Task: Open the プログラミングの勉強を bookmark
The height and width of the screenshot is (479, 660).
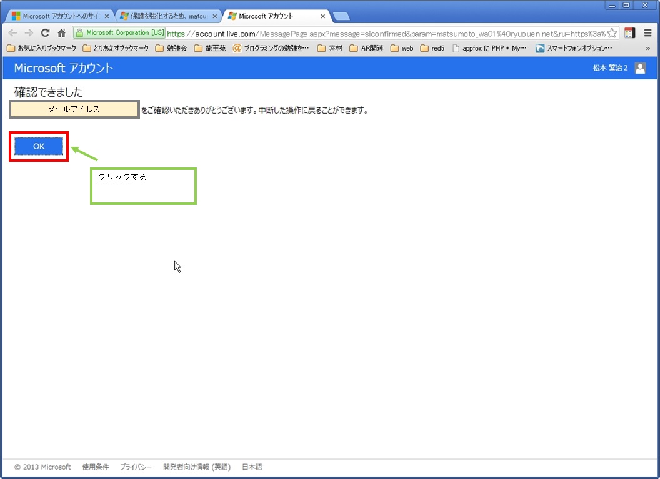Action: [x=271, y=48]
